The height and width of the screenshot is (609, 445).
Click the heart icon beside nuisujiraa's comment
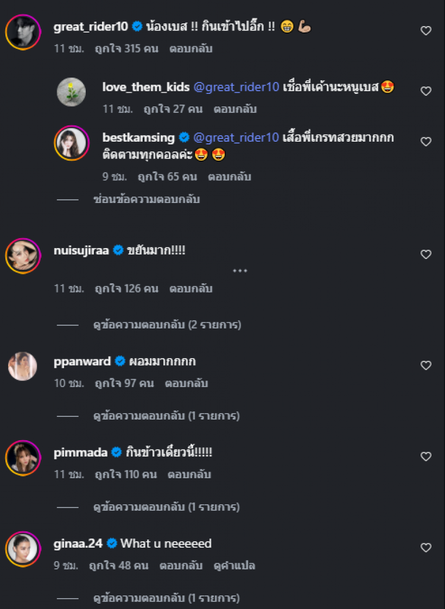pyautogui.click(x=427, y=255)
